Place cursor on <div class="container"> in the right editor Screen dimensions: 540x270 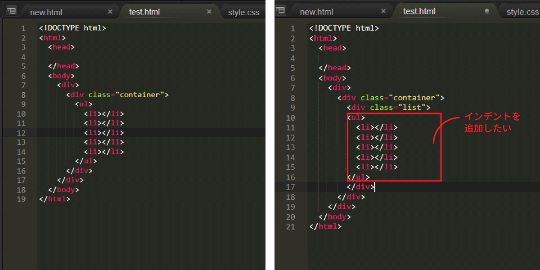391,98
